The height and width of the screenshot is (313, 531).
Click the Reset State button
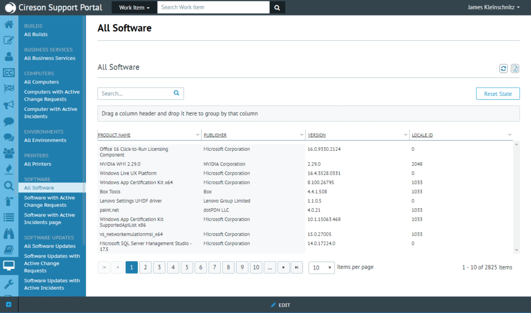(498, 94)
